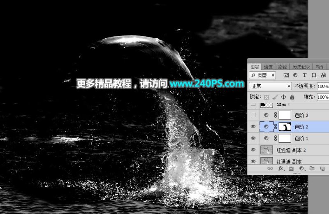Lock layer position move icon
This screenshot has width=329, height=214.
283,97
